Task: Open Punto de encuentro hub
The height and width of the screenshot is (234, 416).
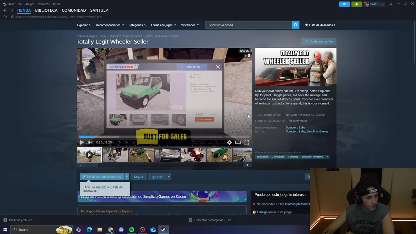Action: tap(318, 41)
